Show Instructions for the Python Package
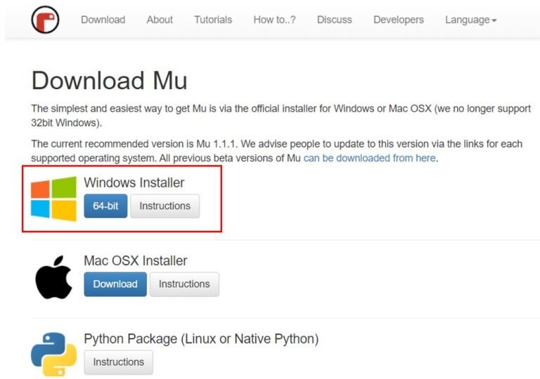 tap(118, 362)
